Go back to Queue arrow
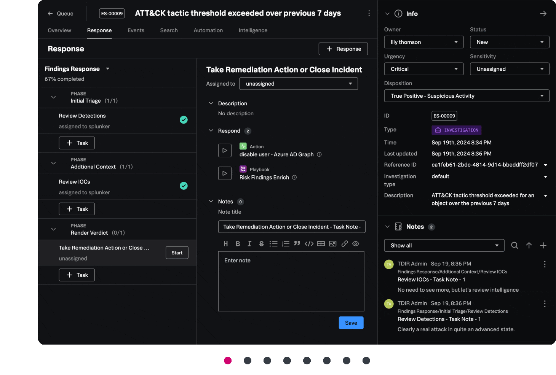556x375 pixels. (x=50, y=13)
